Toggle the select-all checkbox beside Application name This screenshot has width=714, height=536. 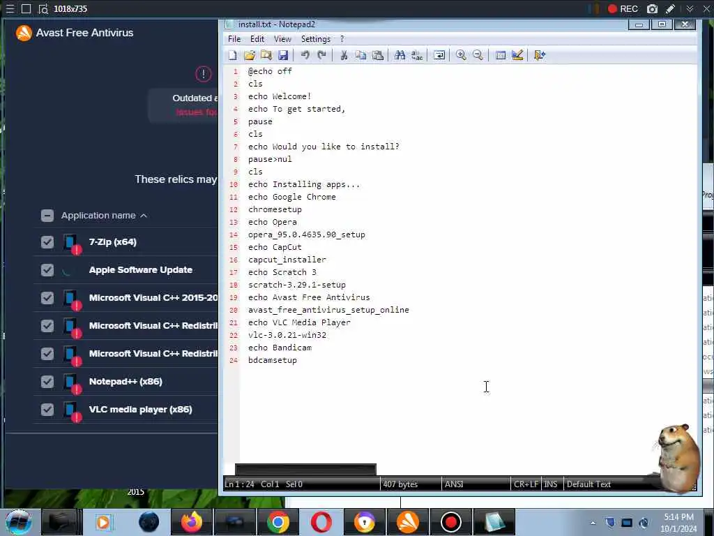[47, 216]
